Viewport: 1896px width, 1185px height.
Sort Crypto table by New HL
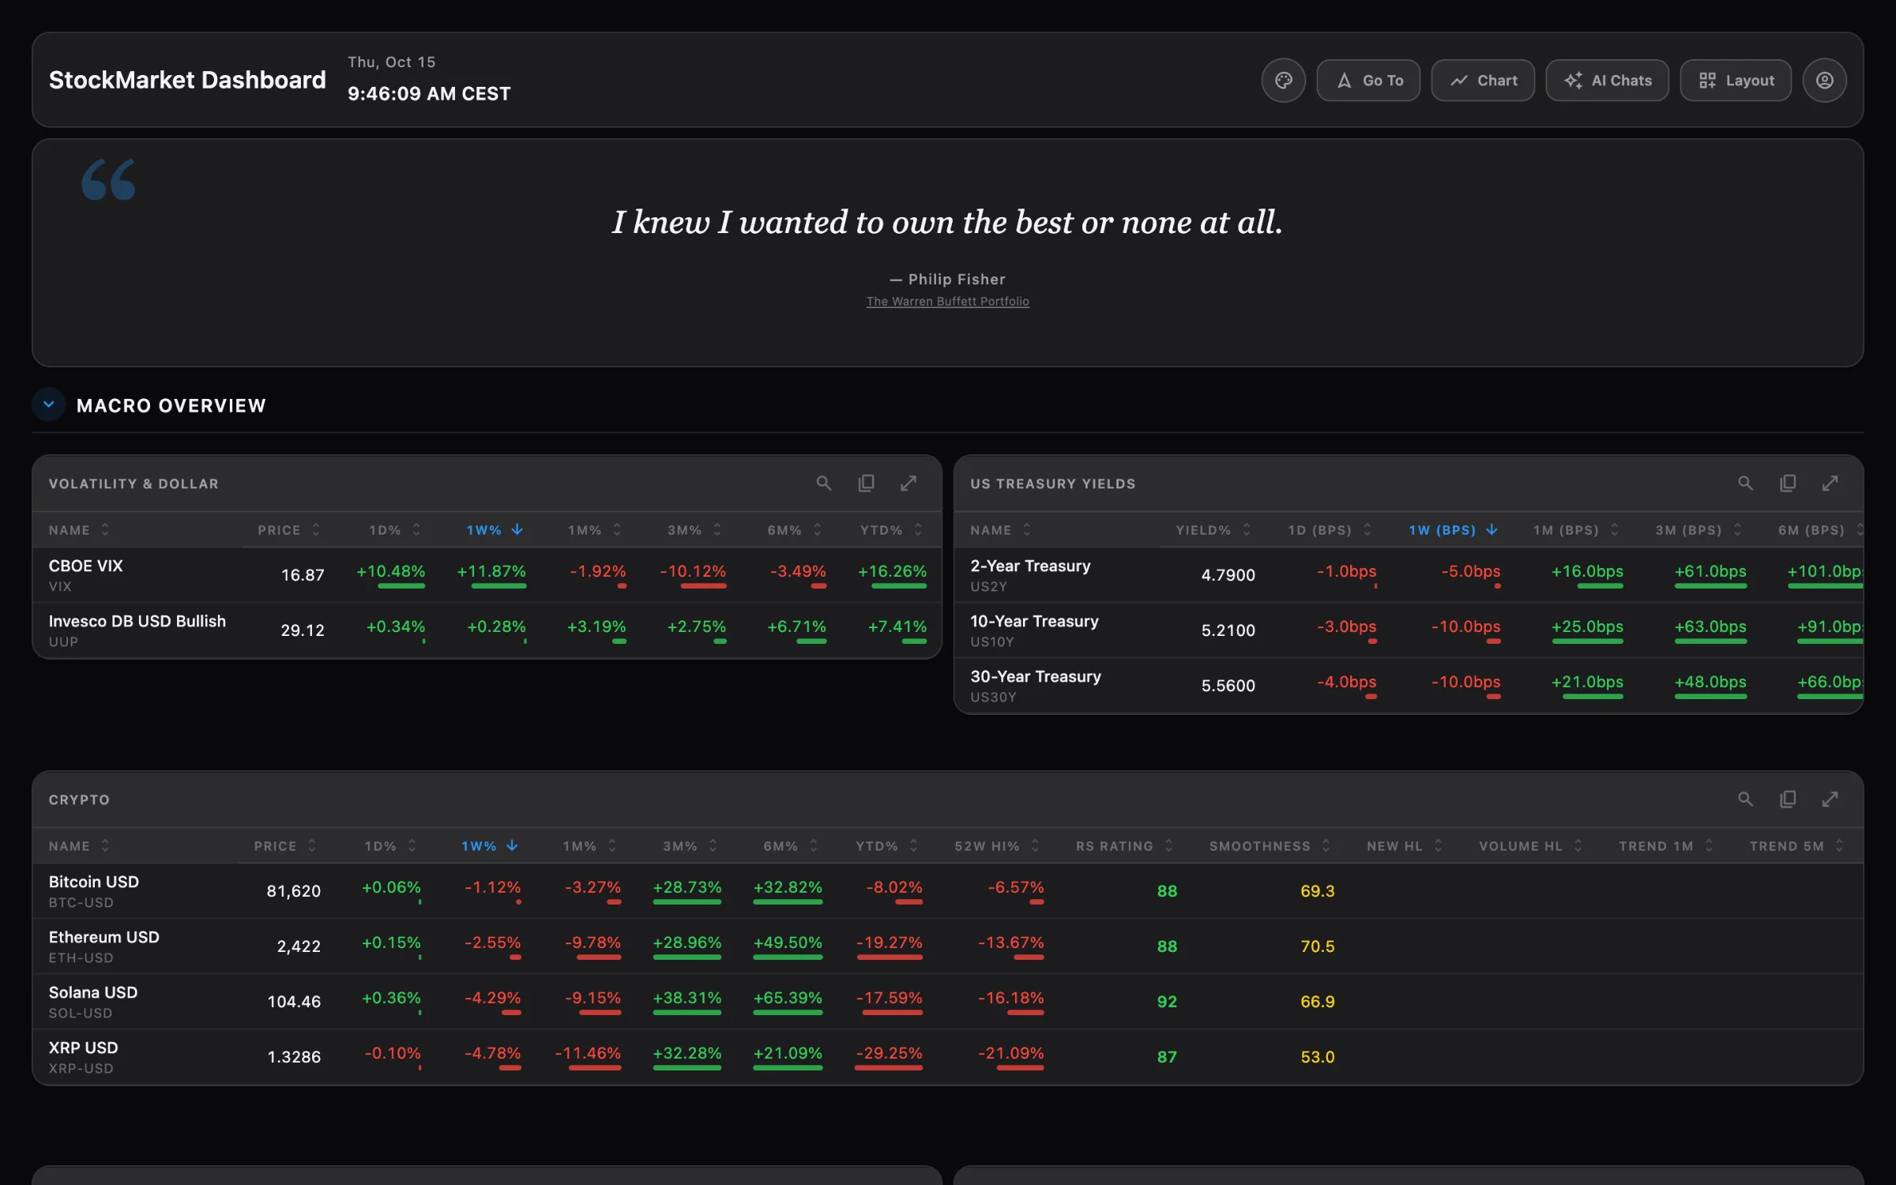pos(1405,846)
